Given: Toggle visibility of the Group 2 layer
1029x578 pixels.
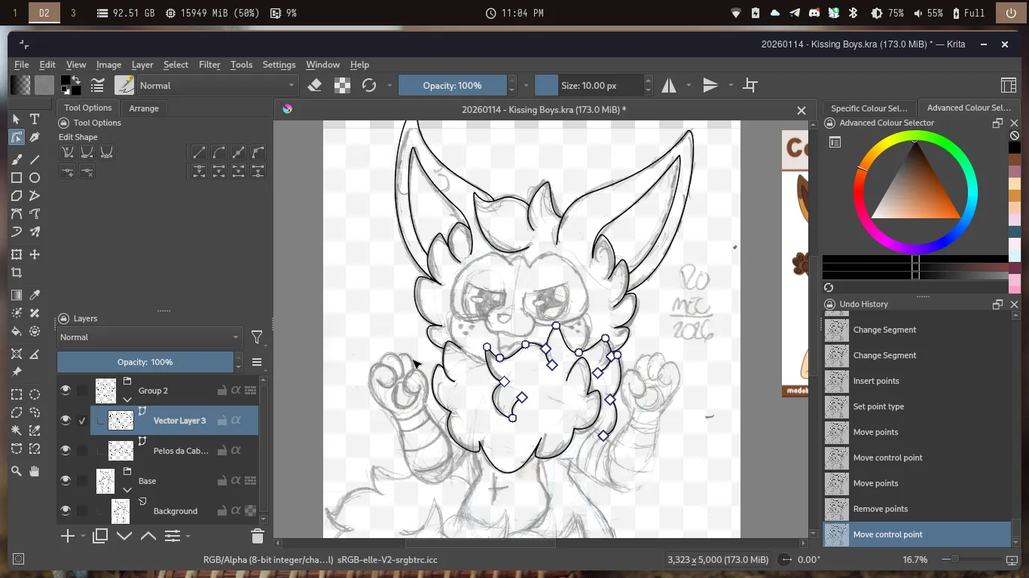Looking at the screenshot, I should point(66,391).
